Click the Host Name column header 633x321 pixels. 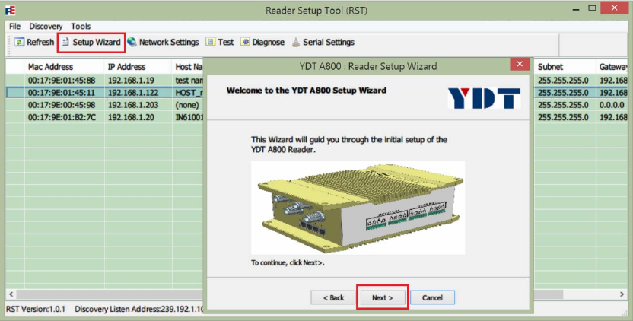pos(189,67)
